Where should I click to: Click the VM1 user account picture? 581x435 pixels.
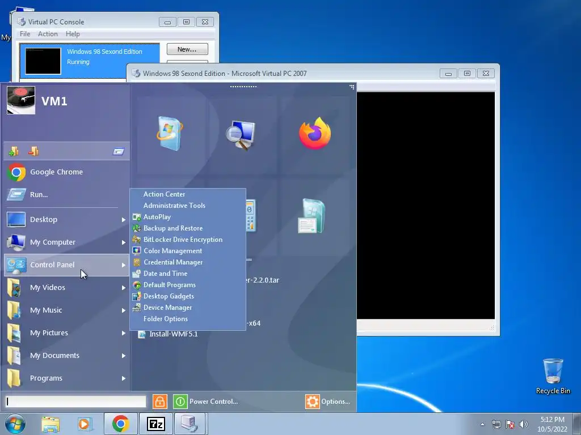21,100
